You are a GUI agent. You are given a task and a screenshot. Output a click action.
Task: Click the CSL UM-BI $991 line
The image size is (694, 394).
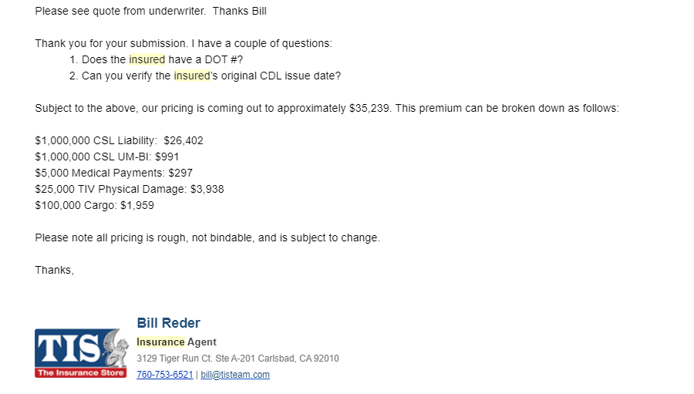point(107,157)
